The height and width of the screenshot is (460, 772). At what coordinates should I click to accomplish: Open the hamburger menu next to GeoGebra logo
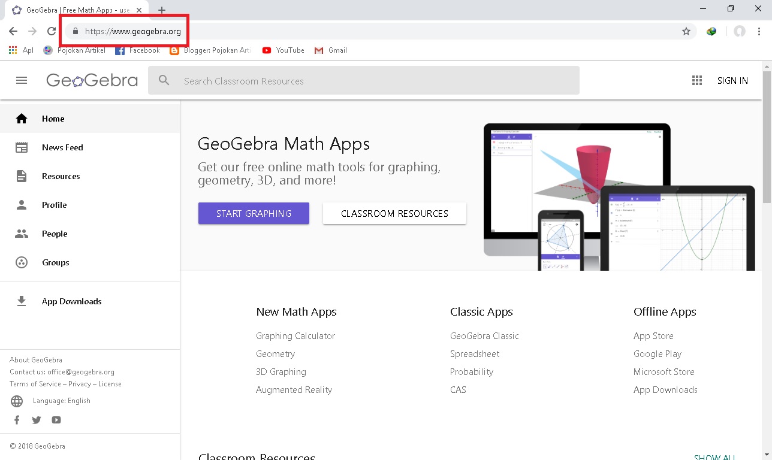coord(22,80)
